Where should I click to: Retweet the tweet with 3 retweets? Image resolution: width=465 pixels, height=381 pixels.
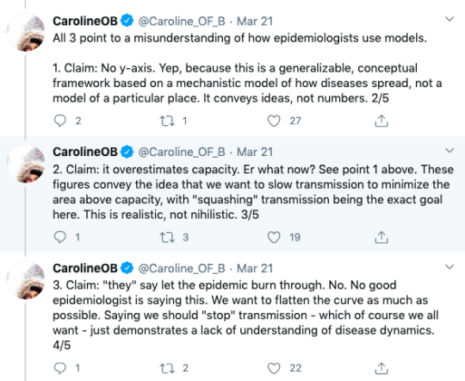tap(167, 237)
